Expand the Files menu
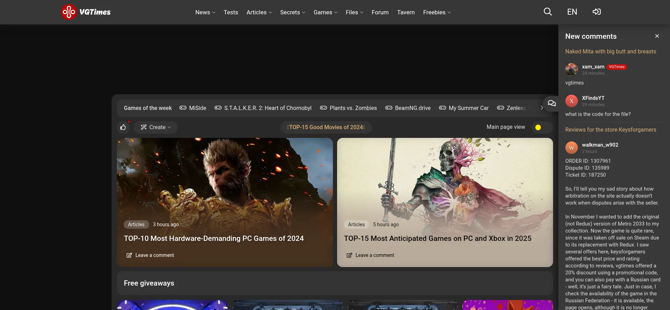 pos(355,12)
